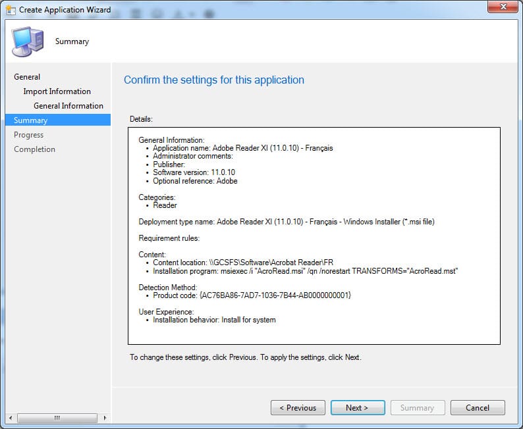Click the Content location path line

(243, 263)
